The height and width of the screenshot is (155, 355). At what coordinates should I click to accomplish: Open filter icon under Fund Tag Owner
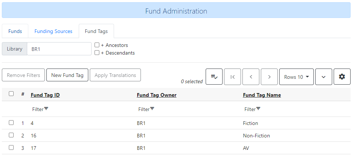(152, 109)
